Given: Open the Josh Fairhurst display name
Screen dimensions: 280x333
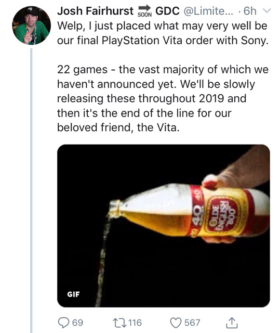Looking at the screenshot, I should pyautogui.click(x=95, y=11).
